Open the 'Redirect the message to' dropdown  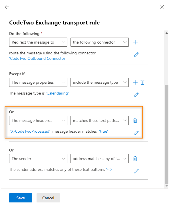pos(38,42)
